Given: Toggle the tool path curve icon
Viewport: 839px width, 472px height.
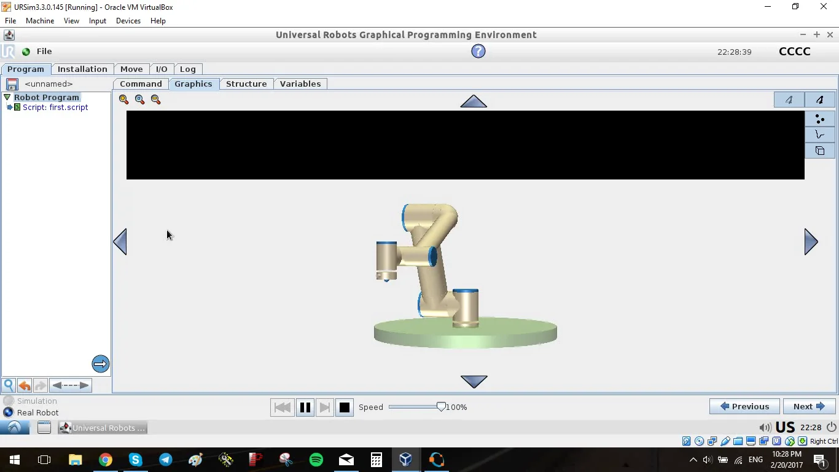Looking at the screenshot, I should point(820,135).
